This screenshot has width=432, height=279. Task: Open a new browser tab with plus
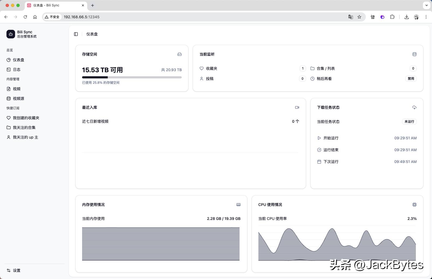tap(93, 5)
